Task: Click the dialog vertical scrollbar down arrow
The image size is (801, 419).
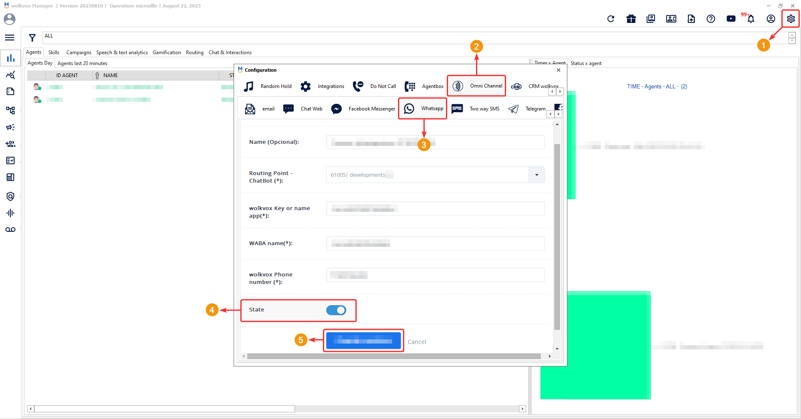Action: pos(557,349)
